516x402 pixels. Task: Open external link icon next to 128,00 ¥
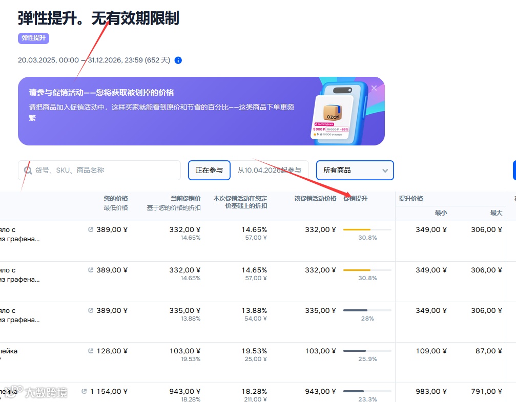(x=91, y=351)
